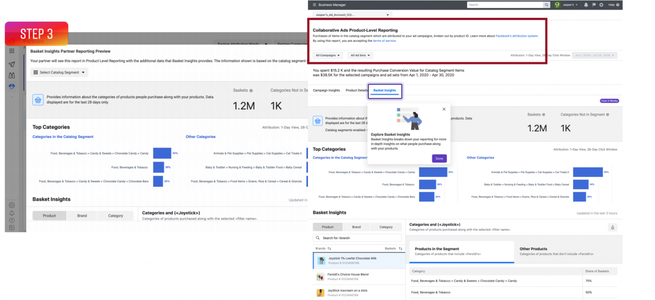Click the Jasper's green profile logo
The height and width of the screenshot is (300, 655).
click(x=557, y=5)
